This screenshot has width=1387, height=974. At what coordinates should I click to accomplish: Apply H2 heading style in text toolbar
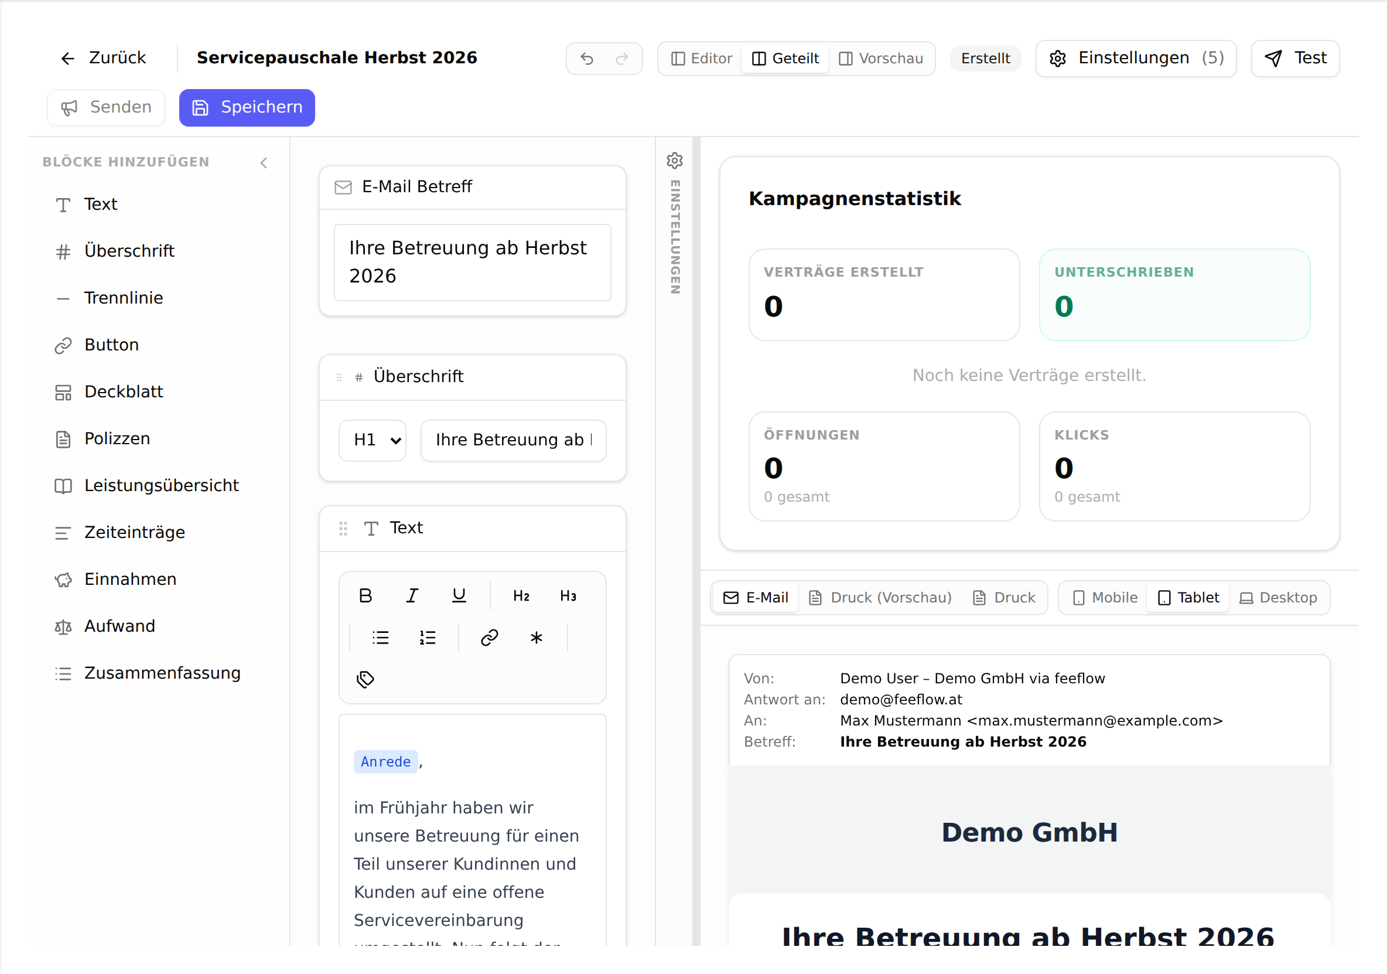pyautogui.click(x=521, y=595)
